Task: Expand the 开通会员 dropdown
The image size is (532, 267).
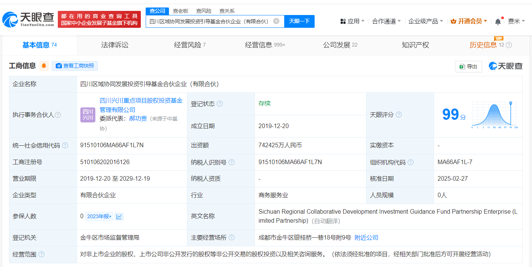Action: tap(485, 21)
